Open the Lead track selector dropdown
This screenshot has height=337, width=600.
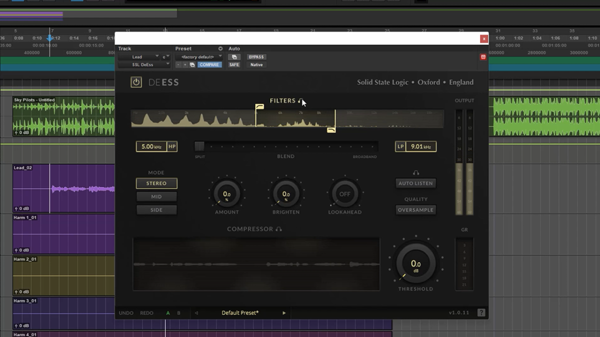click(138, 57)
